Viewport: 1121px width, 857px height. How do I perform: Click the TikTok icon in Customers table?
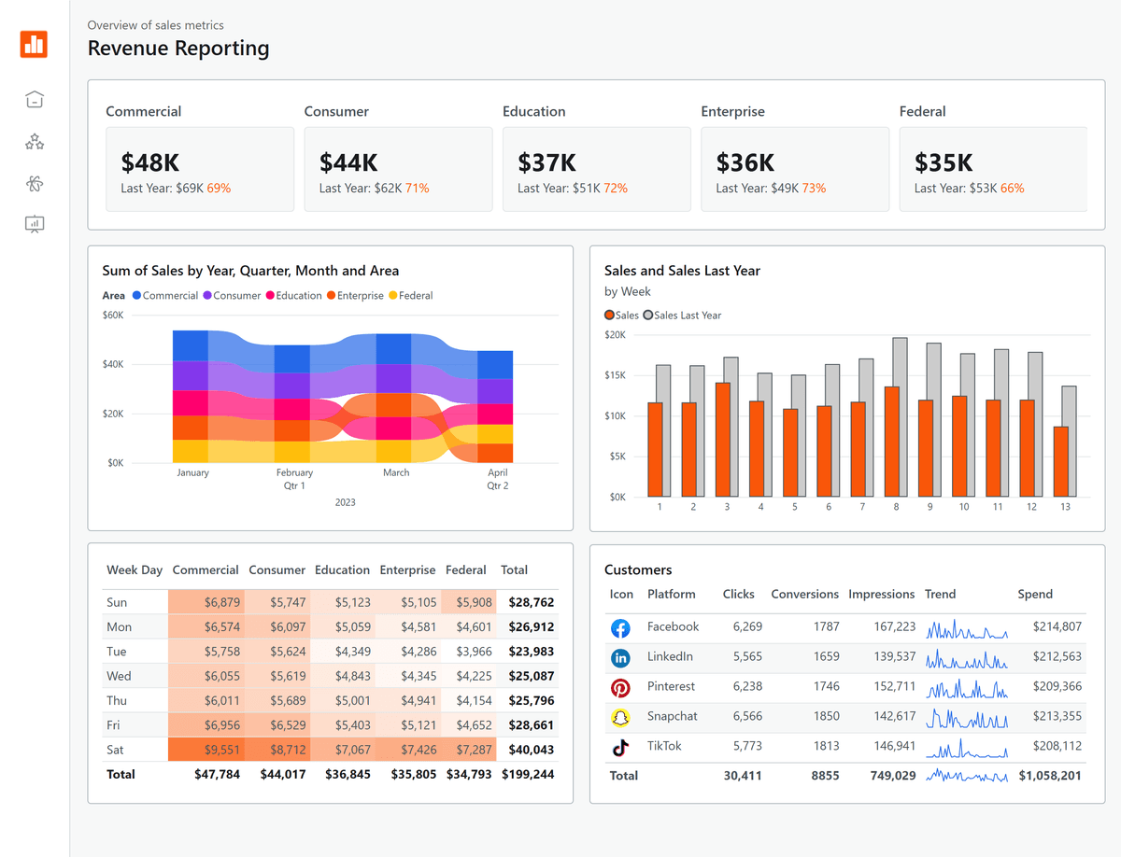click(x=620, y=747)
